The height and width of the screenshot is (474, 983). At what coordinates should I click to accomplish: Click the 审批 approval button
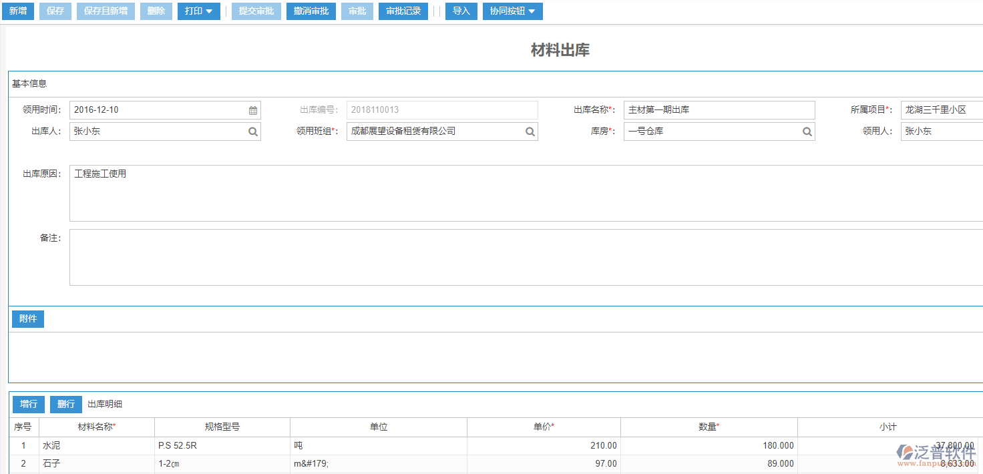[x=357, y=11]
